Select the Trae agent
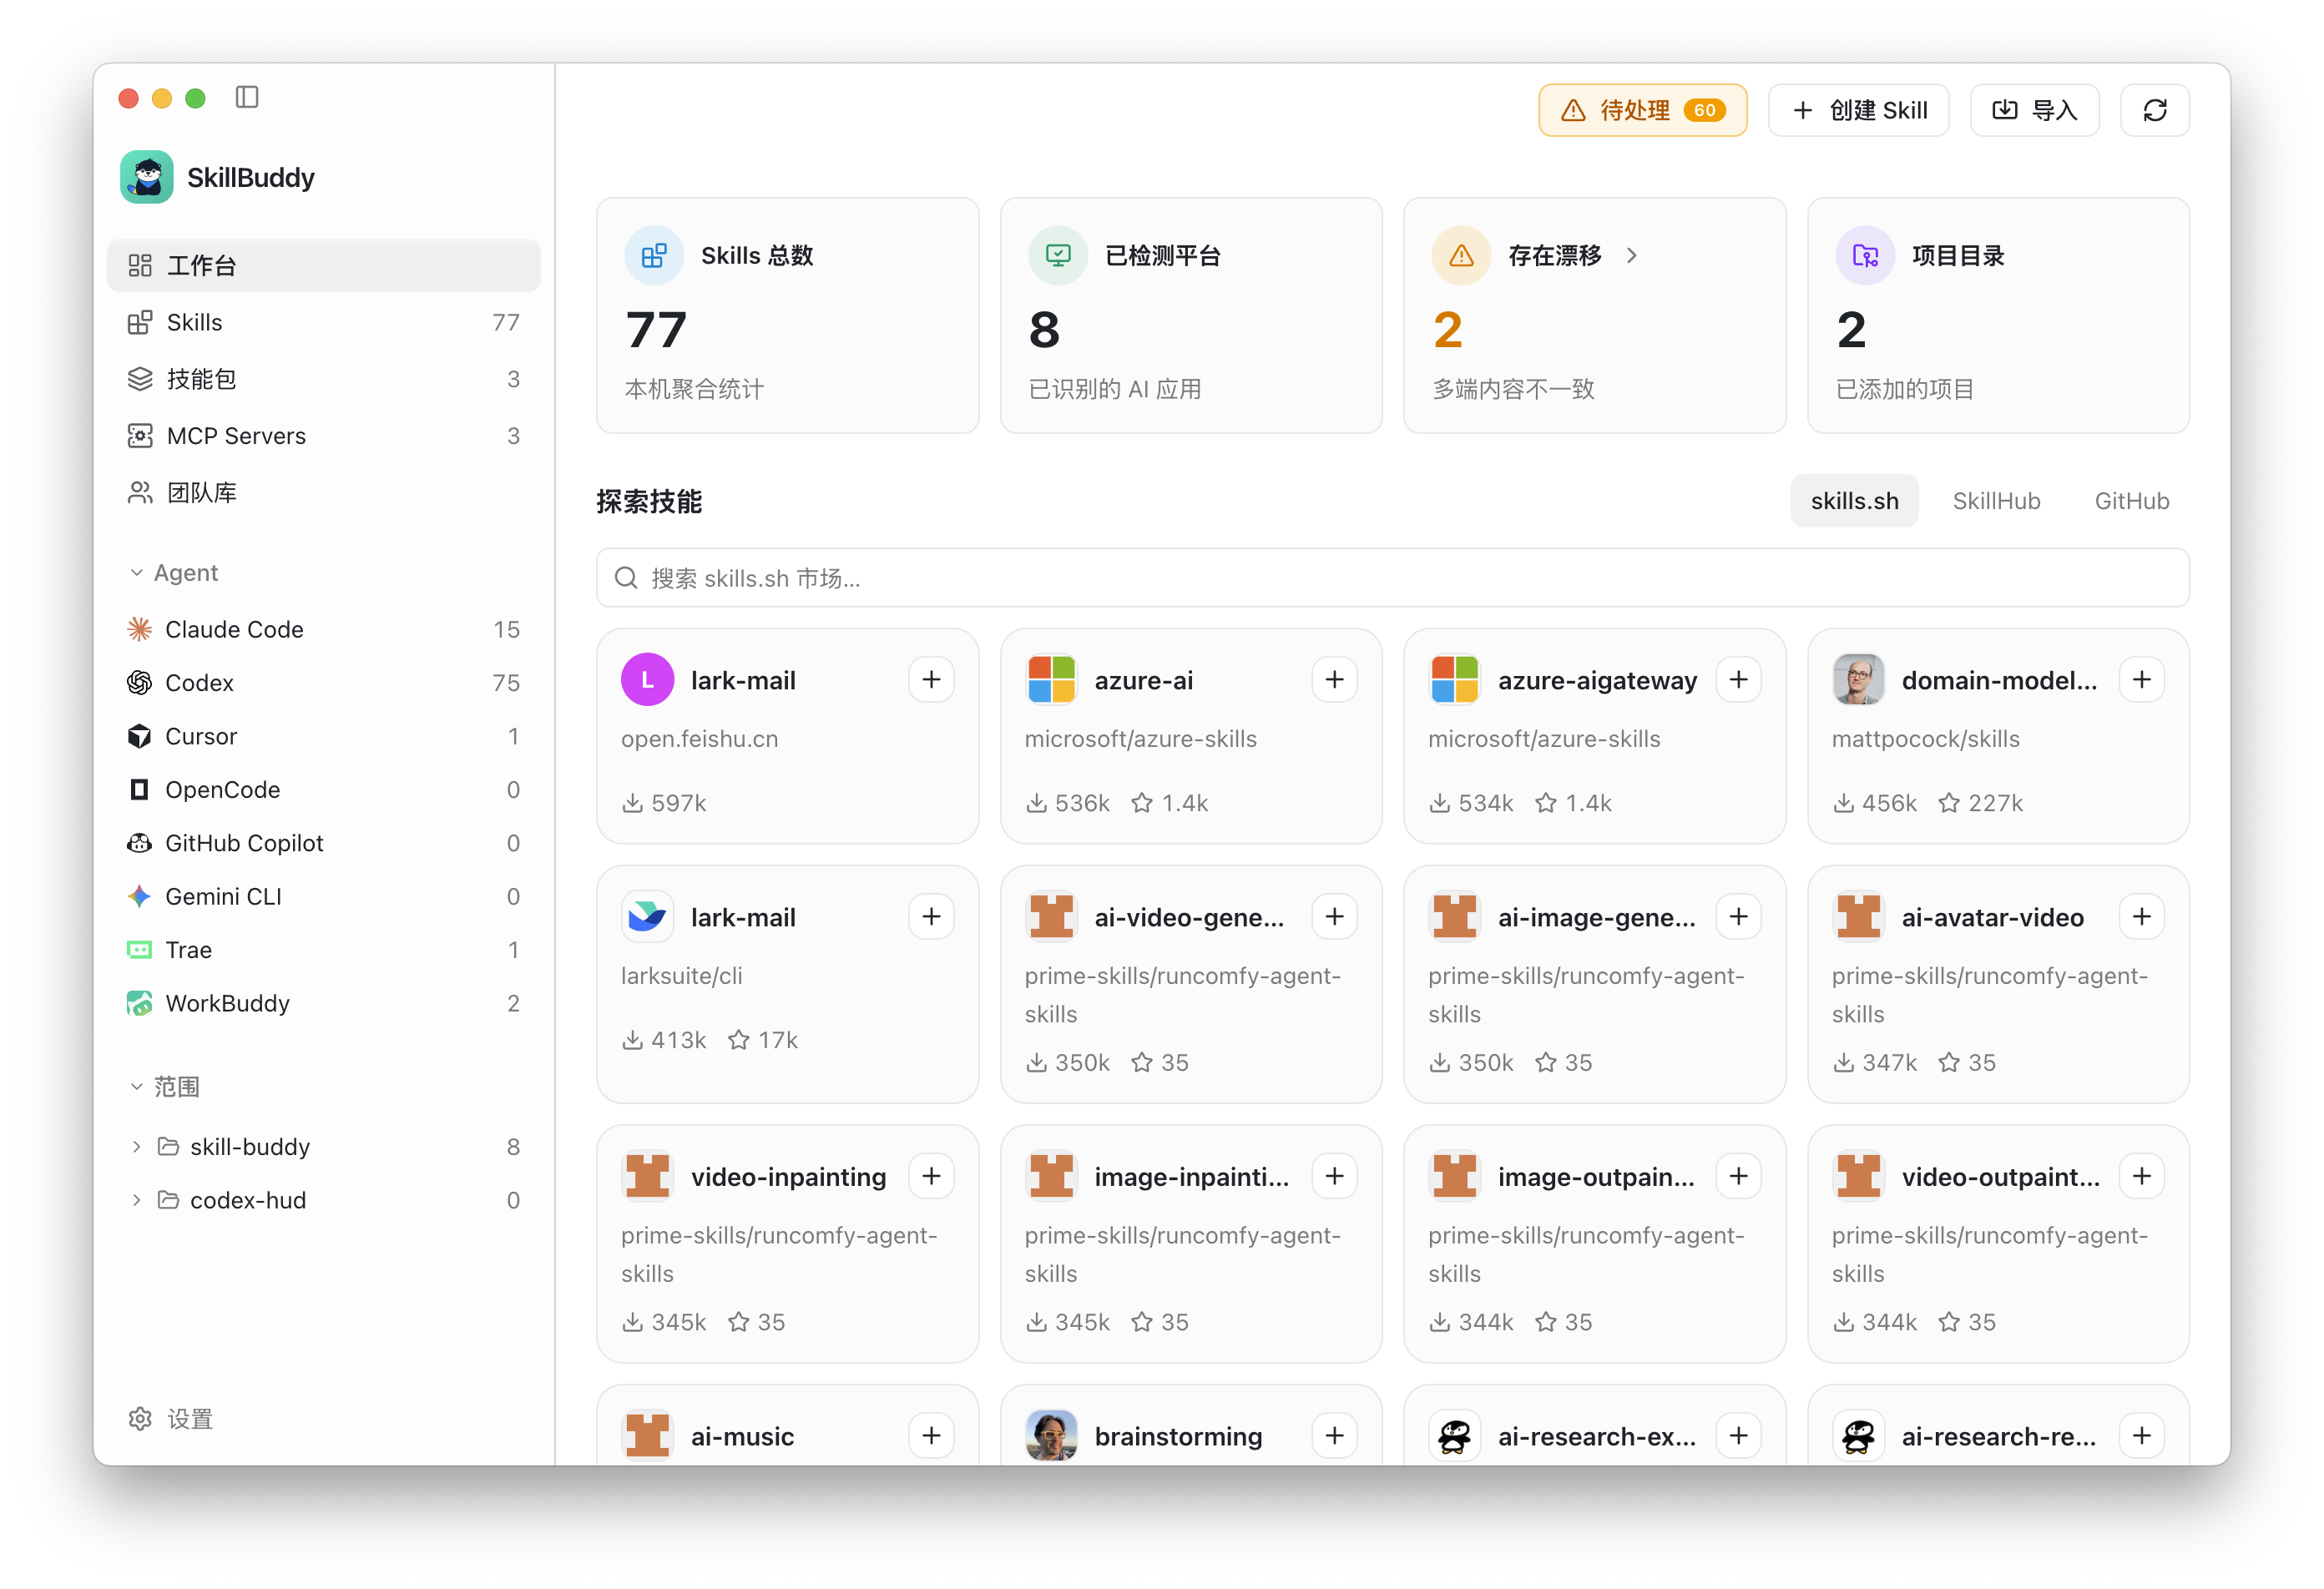Image resolution: width=2324 pixels, height=1589 pixels. click(x=324, y=950)
